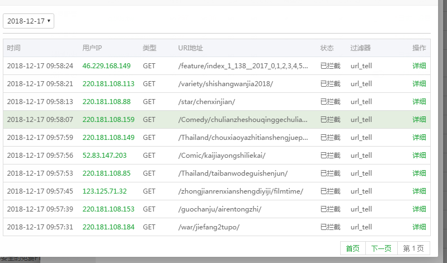Open details for the 220.181.108.85 row
Image resolution: width=447 pixels, height=263 pixels.
419,173
